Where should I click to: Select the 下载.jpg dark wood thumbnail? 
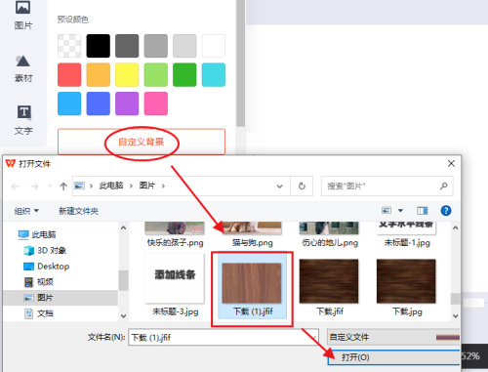[x=406, y=281]
